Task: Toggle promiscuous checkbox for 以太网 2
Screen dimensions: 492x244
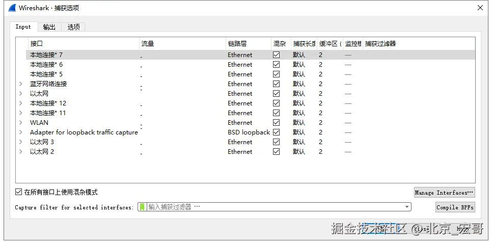Action: tap(276, 152)
